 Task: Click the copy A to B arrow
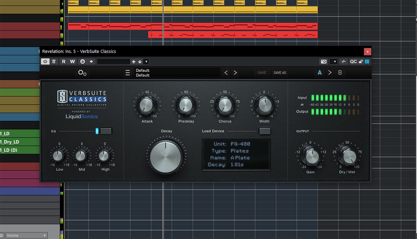point(330,73)
